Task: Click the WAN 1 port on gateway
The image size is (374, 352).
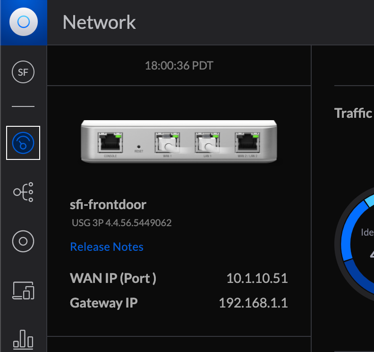Action: [x=167, y=143]
